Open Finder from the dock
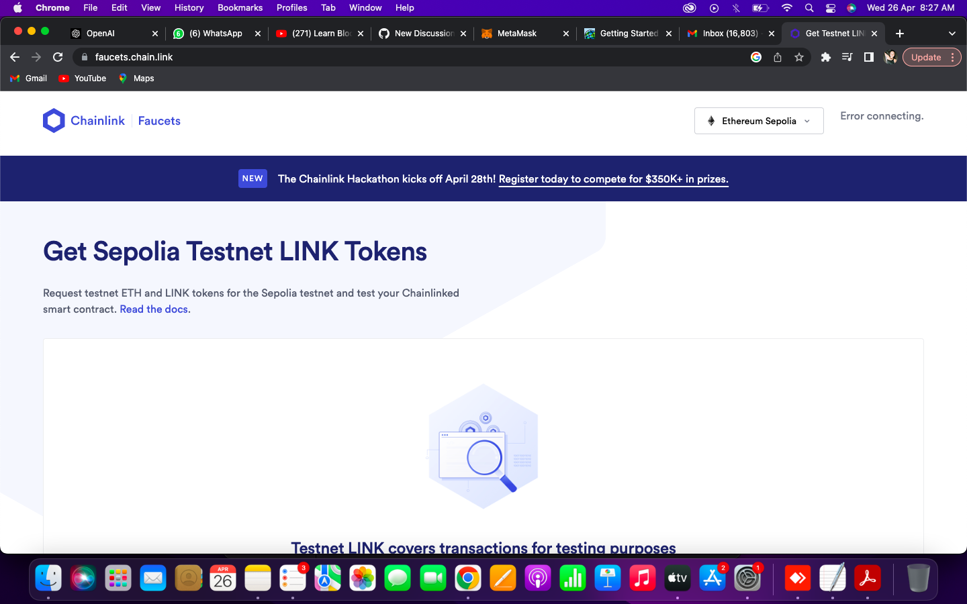The image size is (967, 604). coord(48,578)
